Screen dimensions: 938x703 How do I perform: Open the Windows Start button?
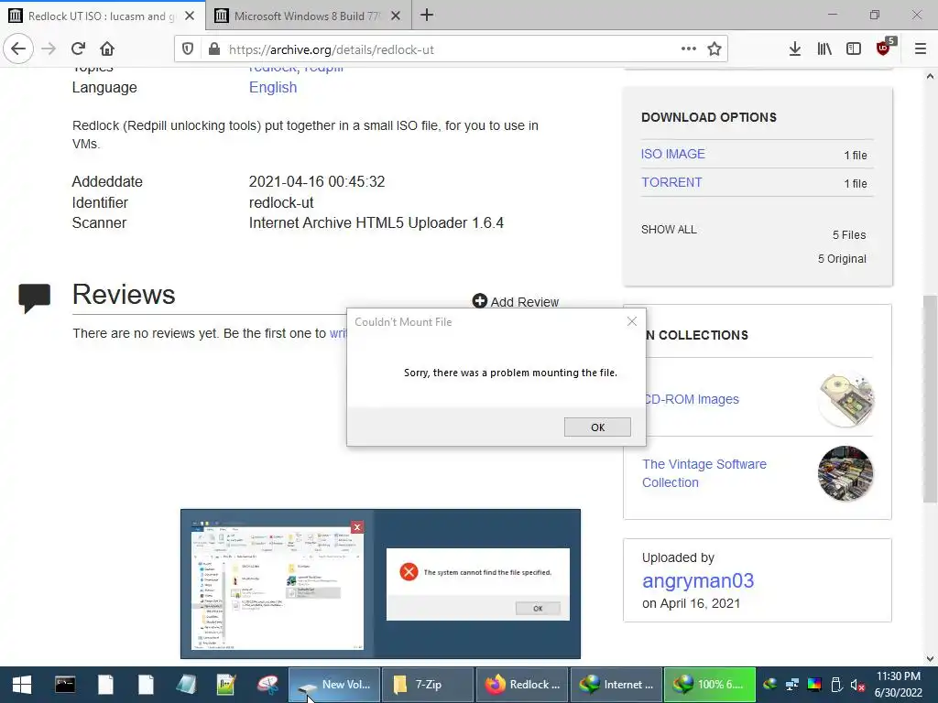point(22,685)
